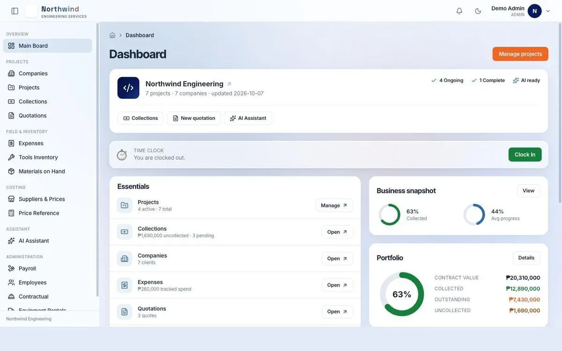Open Expenses sidebar item
This screenshot has height=351, width=562.
pos(48,143)
